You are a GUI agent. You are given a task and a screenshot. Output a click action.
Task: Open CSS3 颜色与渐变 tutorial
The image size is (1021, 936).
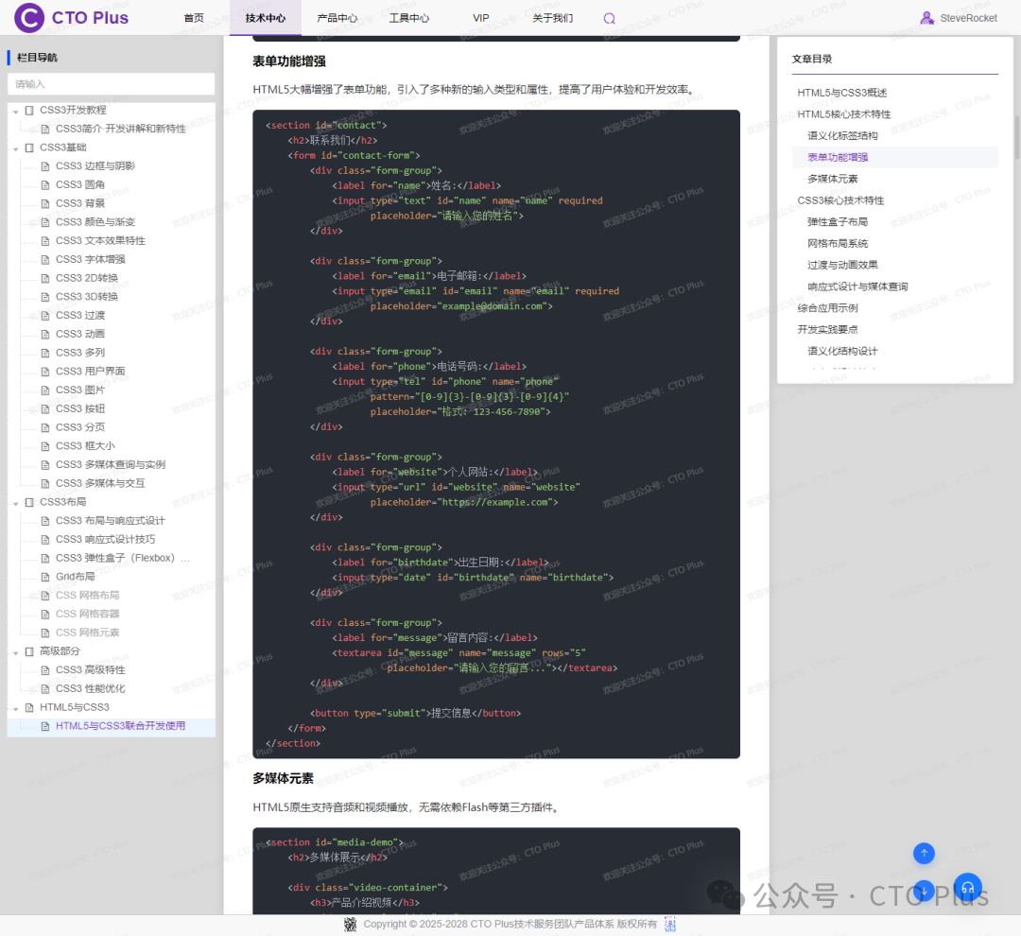pyautogui.click(x=95, y=222)
